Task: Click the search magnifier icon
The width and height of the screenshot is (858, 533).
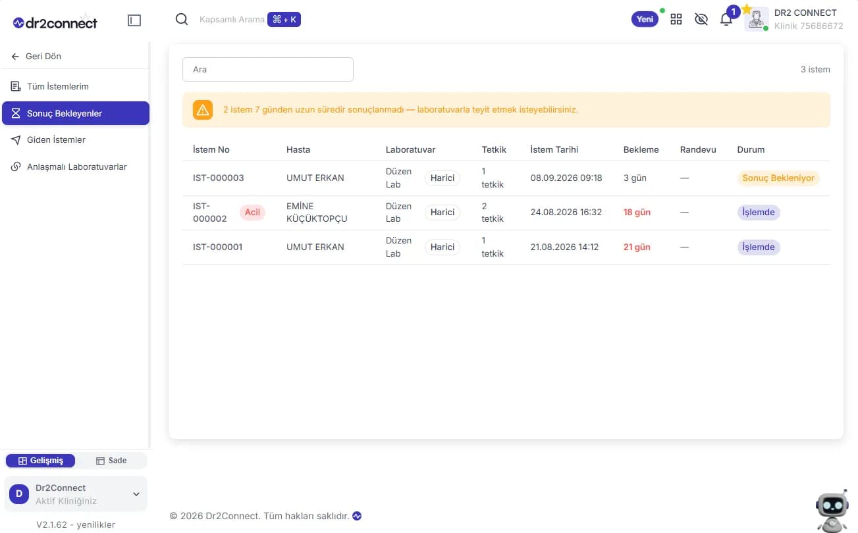Action: coord(182,19)
